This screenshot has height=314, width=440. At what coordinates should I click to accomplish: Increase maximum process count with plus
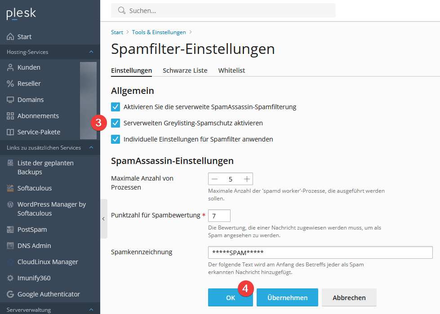point(247,179)
